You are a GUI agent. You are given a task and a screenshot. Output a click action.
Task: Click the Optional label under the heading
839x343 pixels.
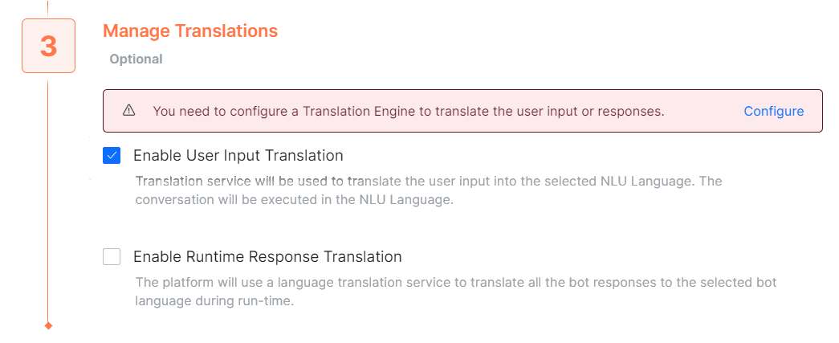click(x=136, y=59)
